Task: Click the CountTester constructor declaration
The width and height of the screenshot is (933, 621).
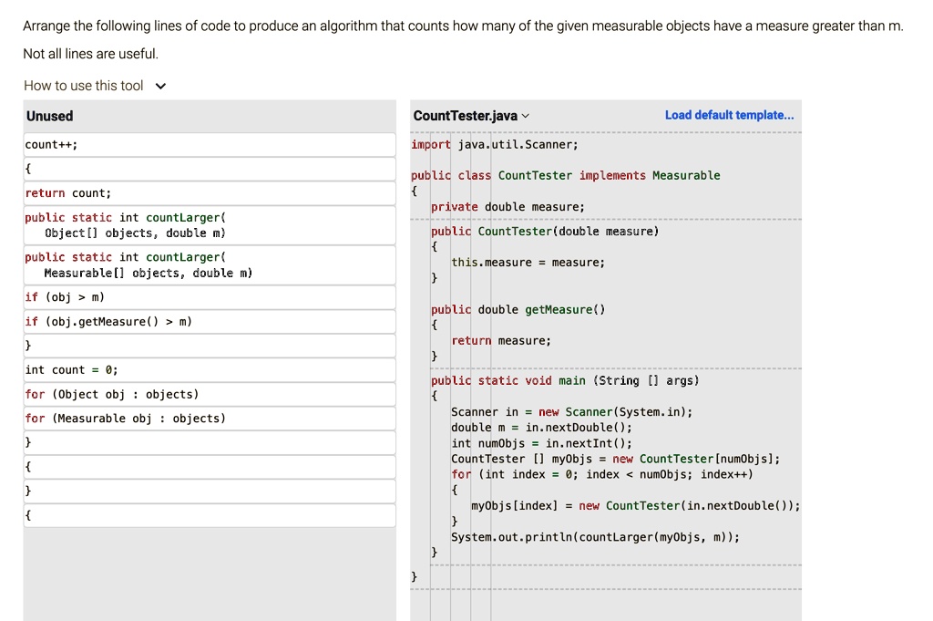Action: click(x=547, y=231)
